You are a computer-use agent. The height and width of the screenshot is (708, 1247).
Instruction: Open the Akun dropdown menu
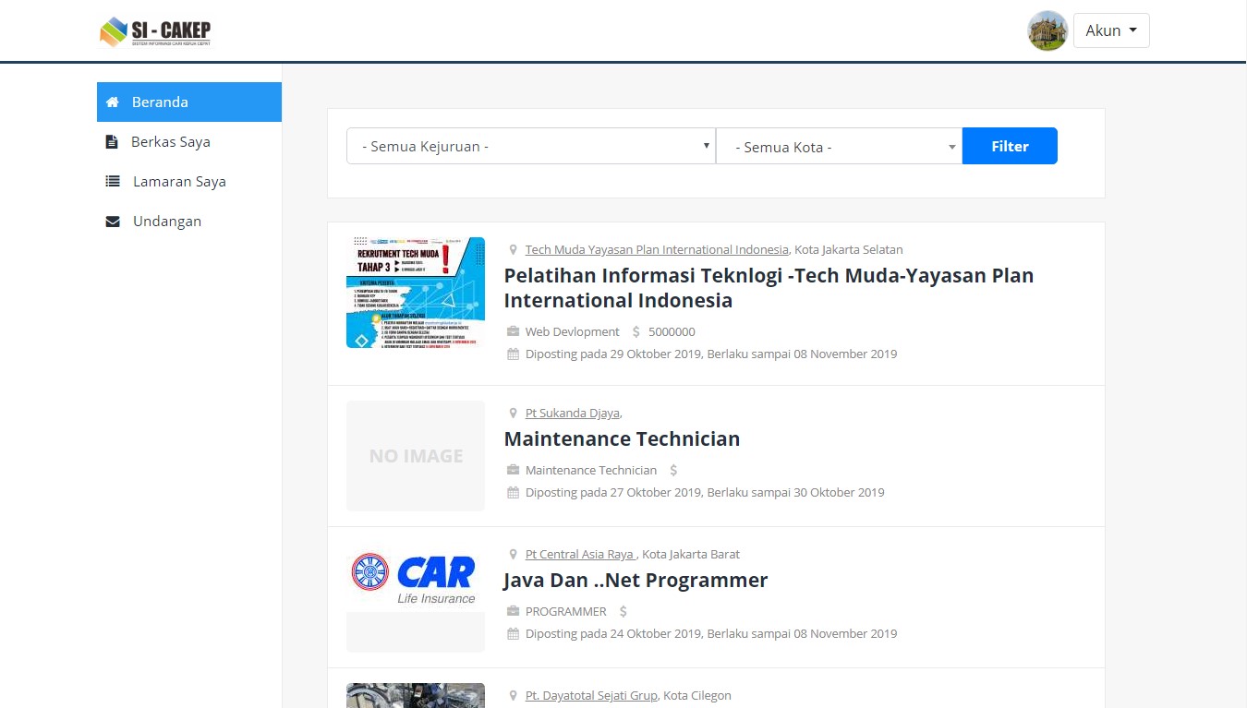click(1111, 30)
